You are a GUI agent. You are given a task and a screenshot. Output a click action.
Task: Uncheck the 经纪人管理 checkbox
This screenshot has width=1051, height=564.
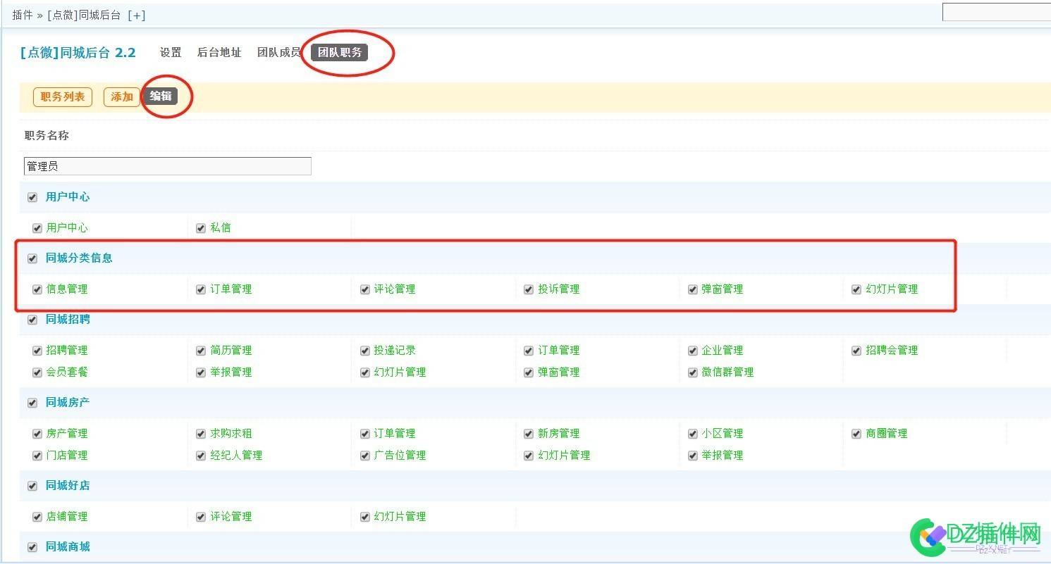[x=201, y=456]
